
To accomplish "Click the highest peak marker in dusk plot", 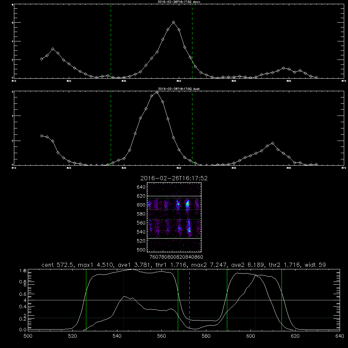I will point(157,92).
